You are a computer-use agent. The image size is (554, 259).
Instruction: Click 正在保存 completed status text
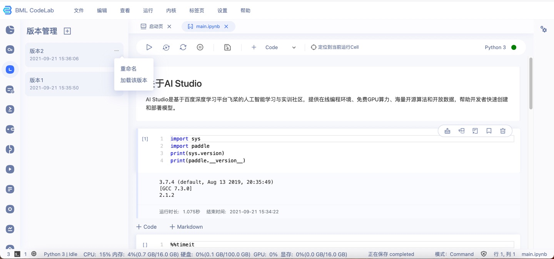tap(391, 254)
